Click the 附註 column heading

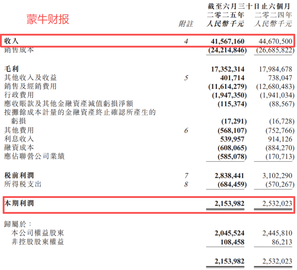(x=186, y=24)
